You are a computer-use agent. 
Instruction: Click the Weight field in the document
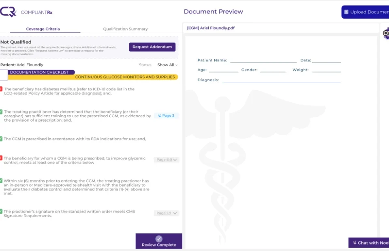click(x=327, y=70)
